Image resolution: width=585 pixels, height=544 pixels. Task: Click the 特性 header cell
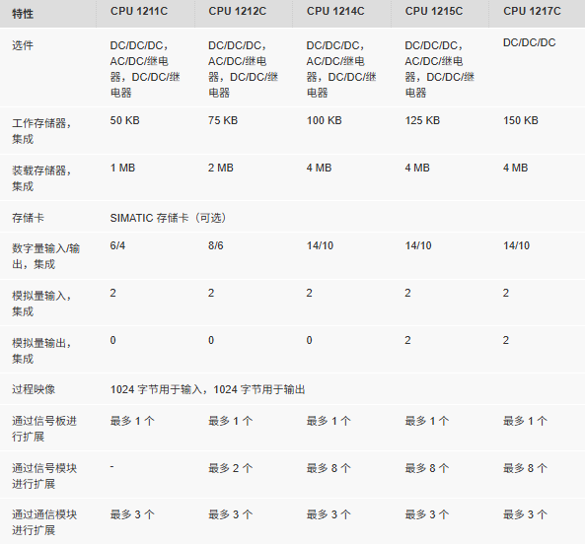coord(23,14)
